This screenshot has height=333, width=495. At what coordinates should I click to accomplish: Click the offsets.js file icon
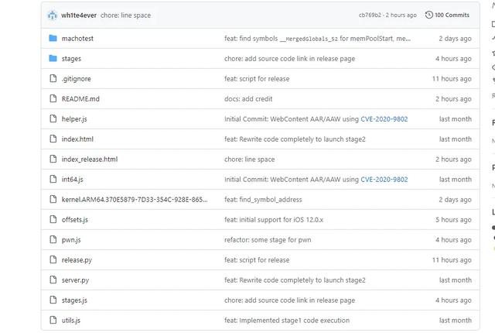click(x=53, y=219)
